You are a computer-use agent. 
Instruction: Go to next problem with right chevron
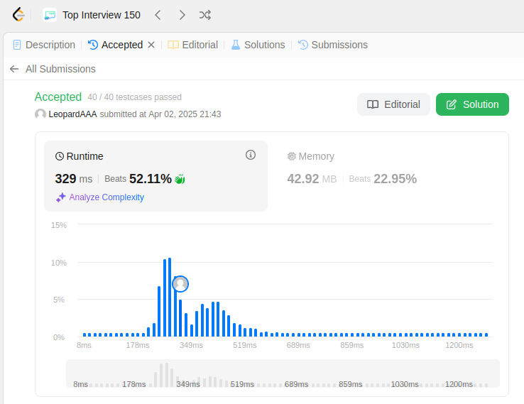click(x=182, y=15)
